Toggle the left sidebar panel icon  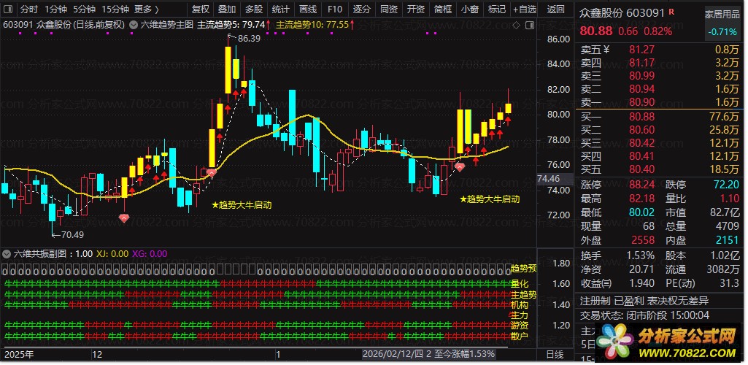(7, 9)
